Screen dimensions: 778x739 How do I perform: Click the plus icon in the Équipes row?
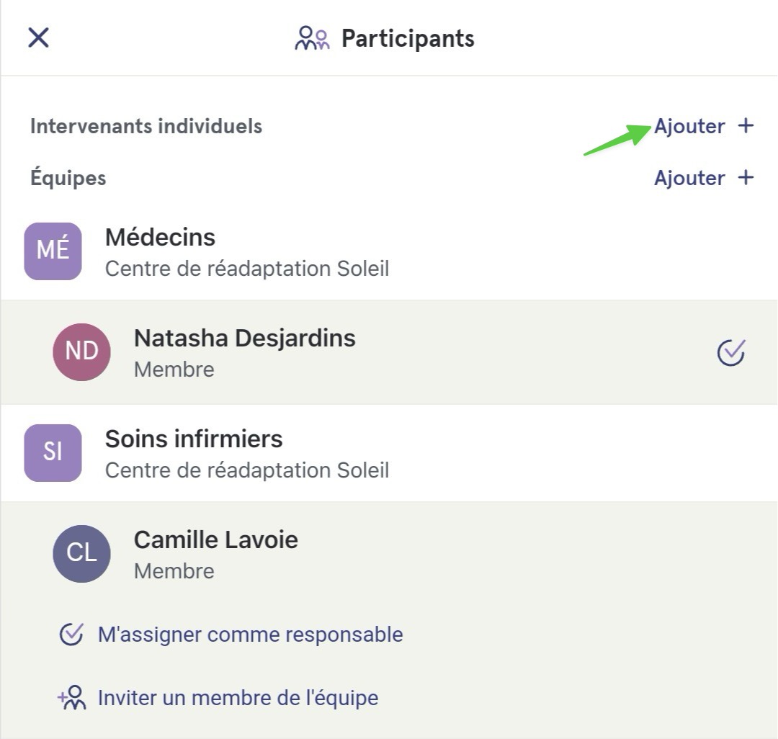pos(746,178)
